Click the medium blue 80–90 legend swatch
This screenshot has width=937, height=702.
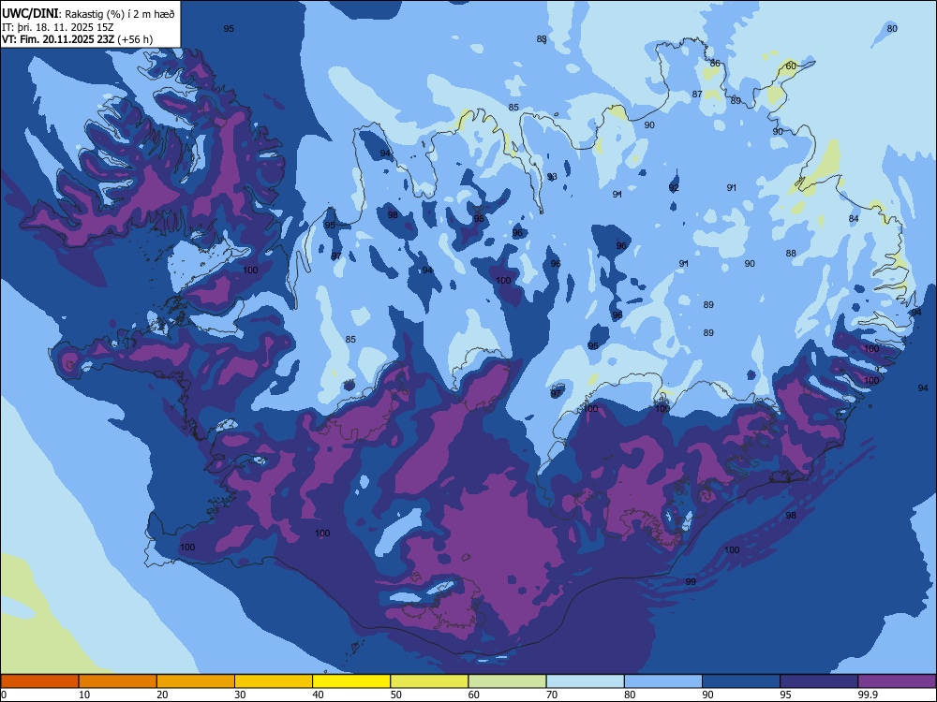coord(663,681)
